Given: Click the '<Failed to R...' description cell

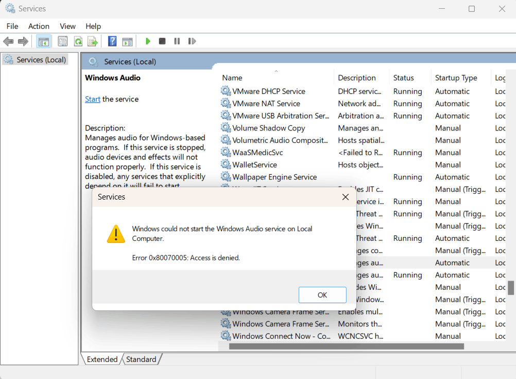Looking at the screenshot, I should 360,153.
